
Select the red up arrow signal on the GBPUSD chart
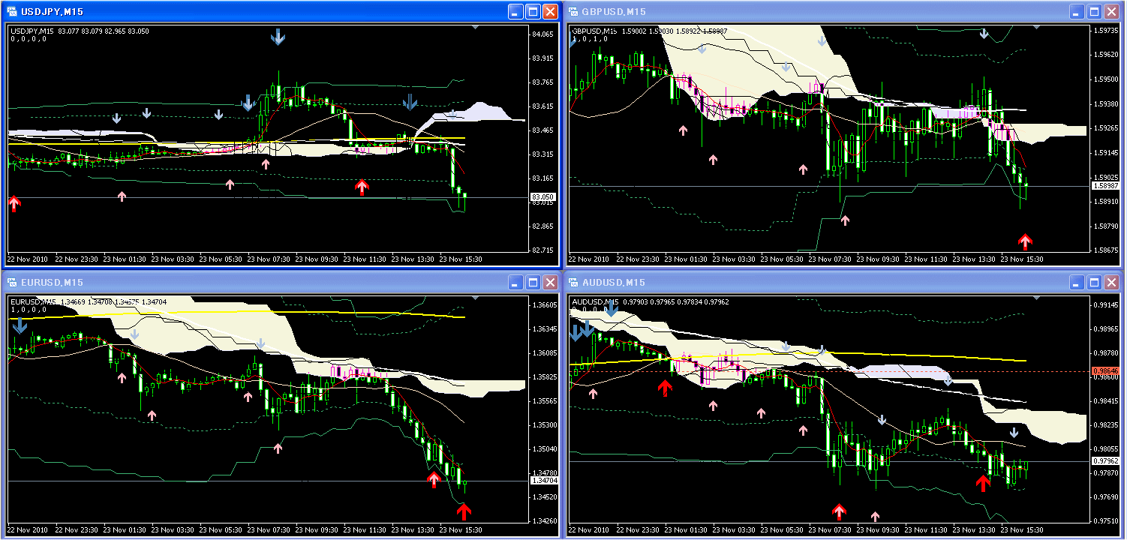pyautogui.click(x=1025, y=241)
